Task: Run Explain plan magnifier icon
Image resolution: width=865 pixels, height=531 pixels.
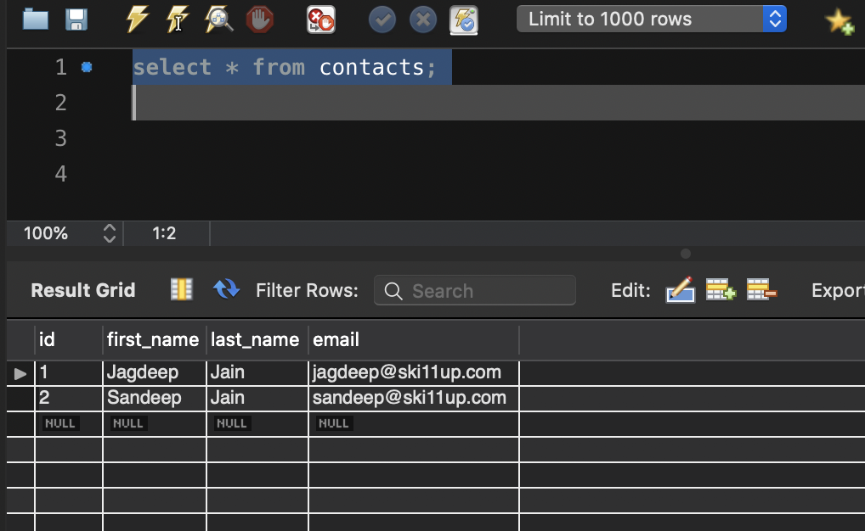Action: pos(219,19)
